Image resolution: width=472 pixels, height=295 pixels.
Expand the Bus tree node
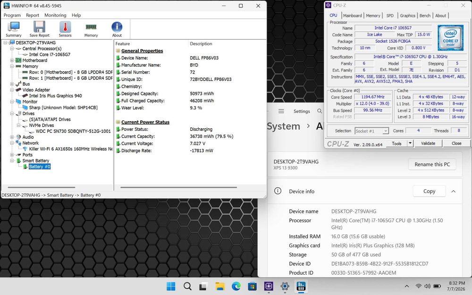(x=12, y=84)
